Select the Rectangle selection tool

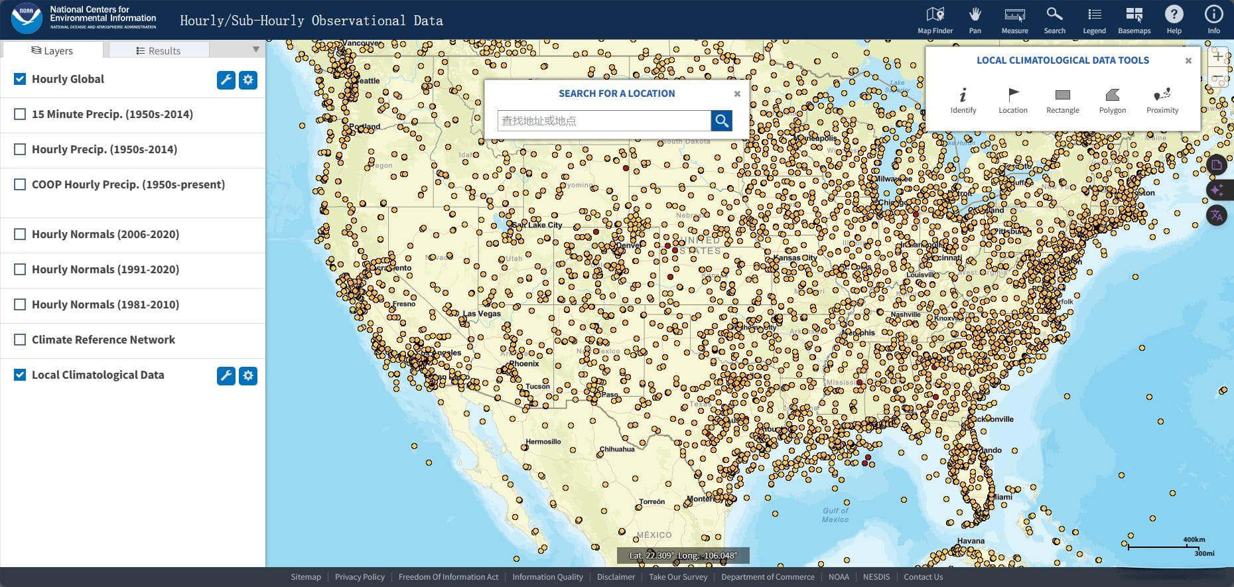pyautogui.click(x=1063, y=101)
